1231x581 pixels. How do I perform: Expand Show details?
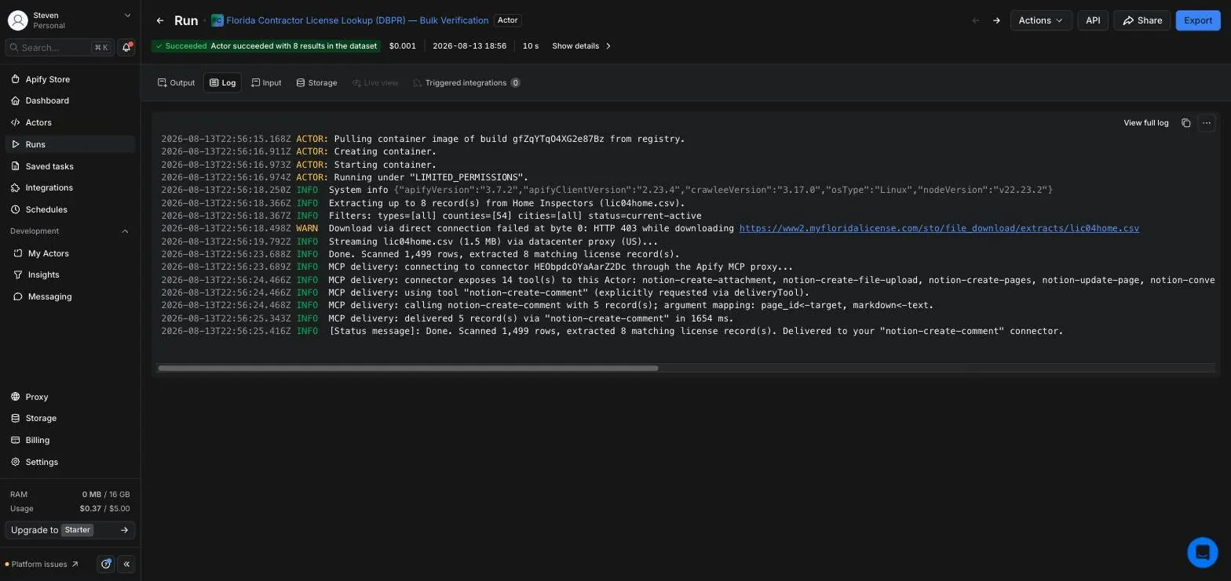tap(582, 46)
